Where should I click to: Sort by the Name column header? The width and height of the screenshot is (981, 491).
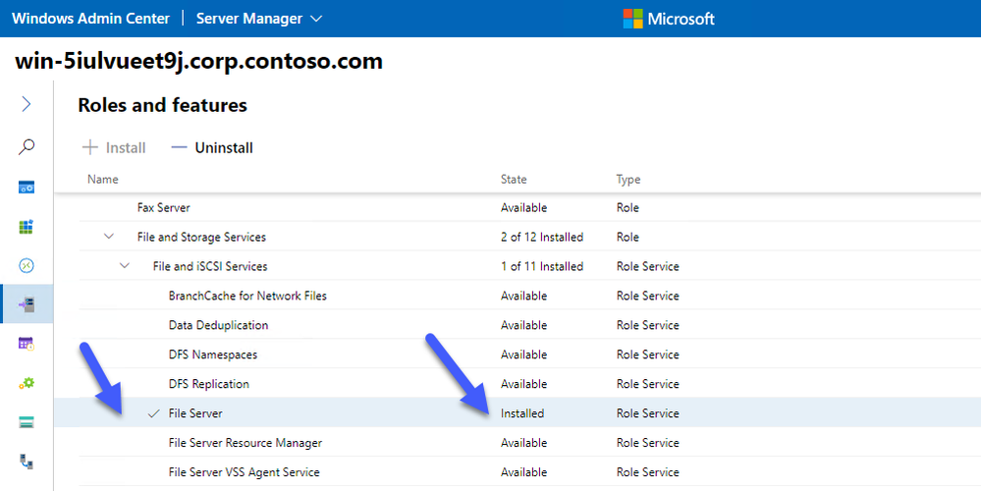coord(102,180)
